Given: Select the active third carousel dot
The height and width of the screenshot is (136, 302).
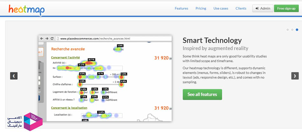Looking at the screenshot, I should (297, 30).
